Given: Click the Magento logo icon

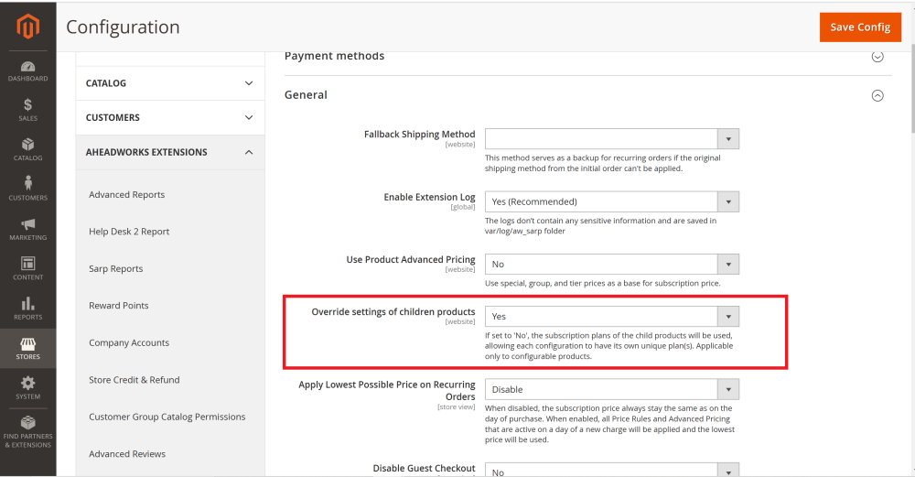Looking at the screenshot, I should pos(28,27).
